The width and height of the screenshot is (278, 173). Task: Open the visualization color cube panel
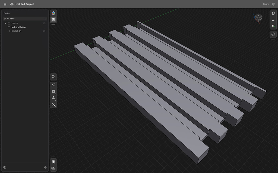[x=53, y=13]
